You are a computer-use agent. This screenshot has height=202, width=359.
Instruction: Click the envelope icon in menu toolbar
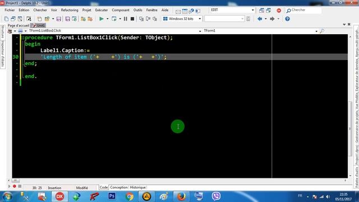pyautogui.click(x=178, y=11)
